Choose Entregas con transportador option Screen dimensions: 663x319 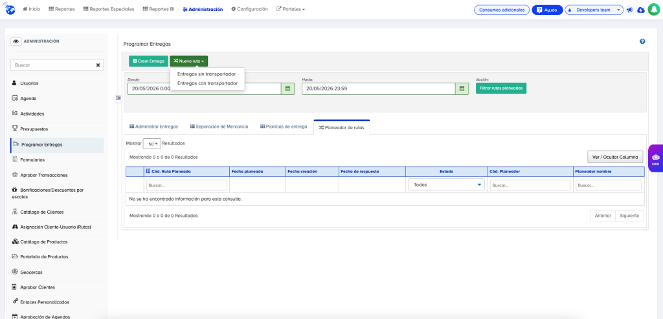[207, 83]
